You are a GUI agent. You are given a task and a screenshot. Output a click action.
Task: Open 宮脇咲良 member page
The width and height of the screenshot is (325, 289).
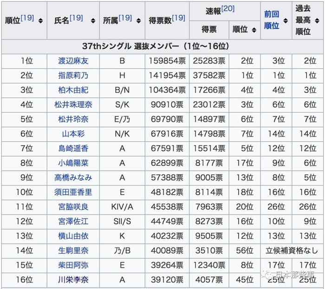click(73, 207)
